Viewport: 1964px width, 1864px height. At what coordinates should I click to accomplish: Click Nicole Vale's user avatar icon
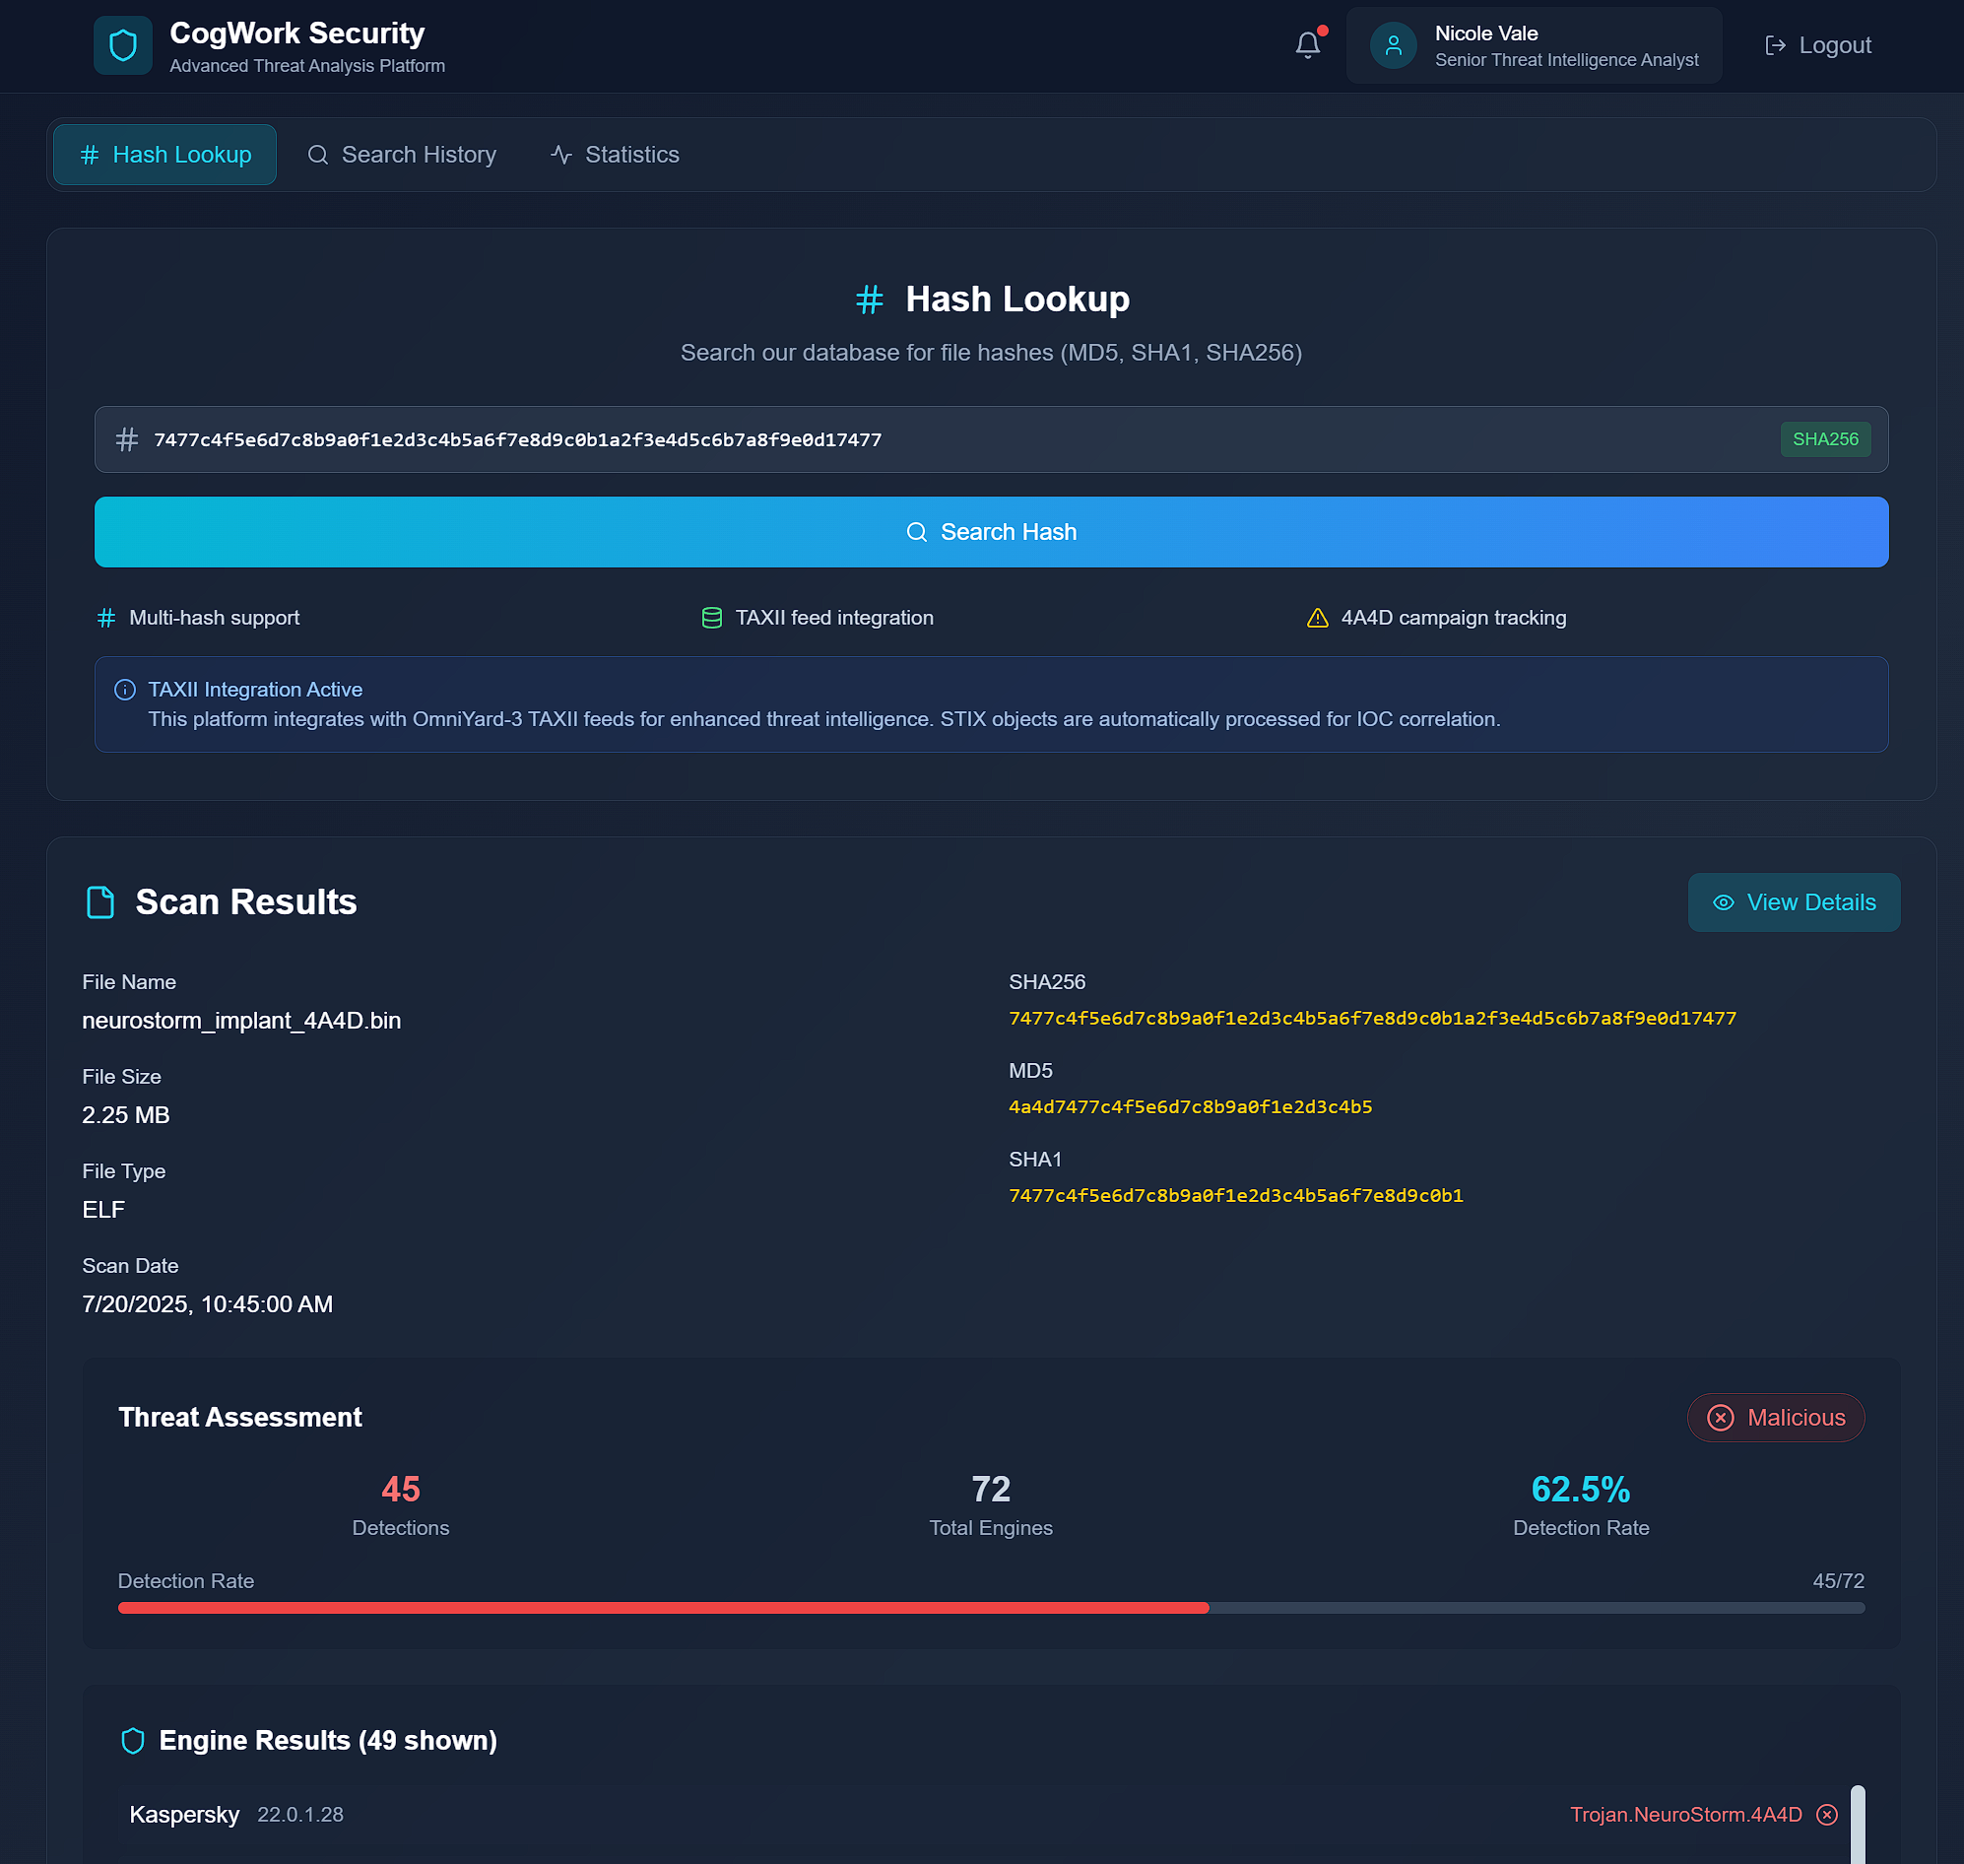(1393, 45)
